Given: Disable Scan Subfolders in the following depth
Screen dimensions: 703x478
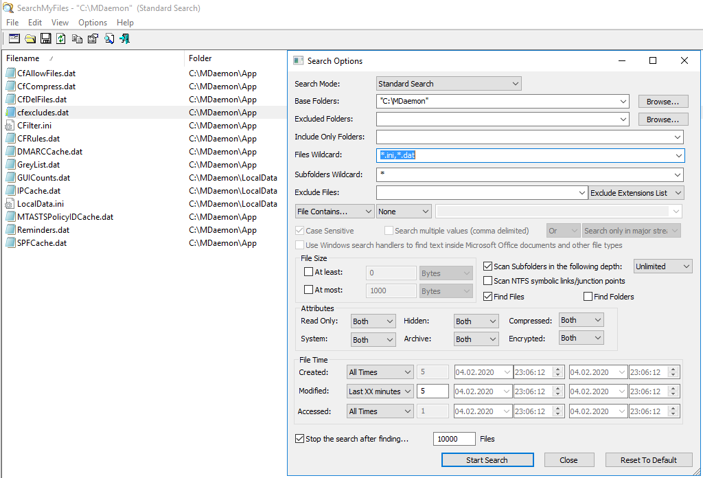Looking at the screenshot, I should [488, 266].
